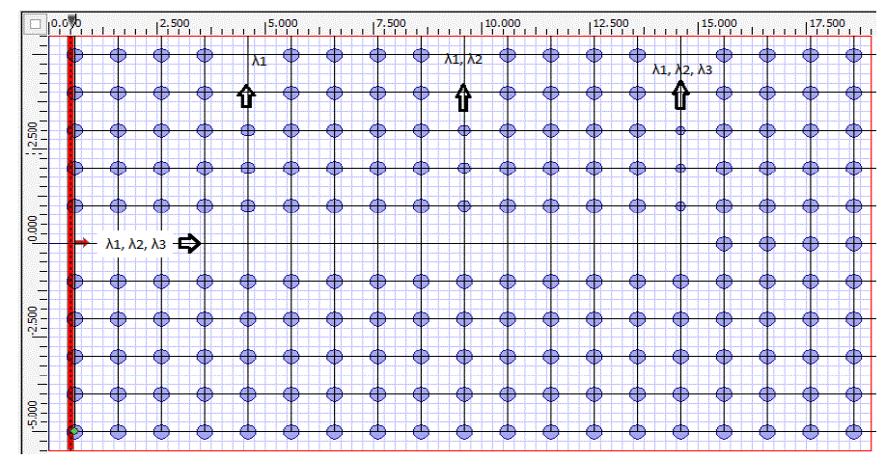Click the 0.000 mark on left ruler
885x460 pixels.
34,230
